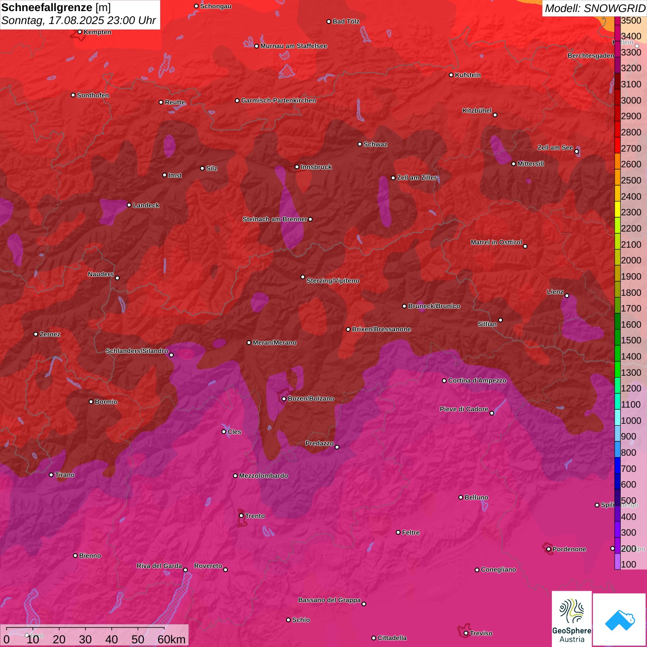Click the 'Predazzo' label
This screenshot has width=647, height=647.
coord(319,443)
